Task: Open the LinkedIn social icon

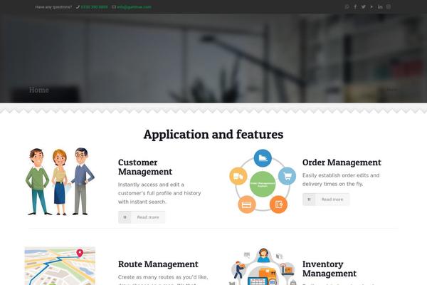Action: pyautogui.click(x=380, y=7)
